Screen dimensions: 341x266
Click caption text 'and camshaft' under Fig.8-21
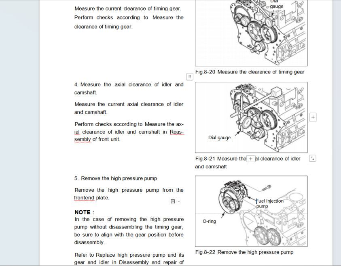click(x=211, y=167)
